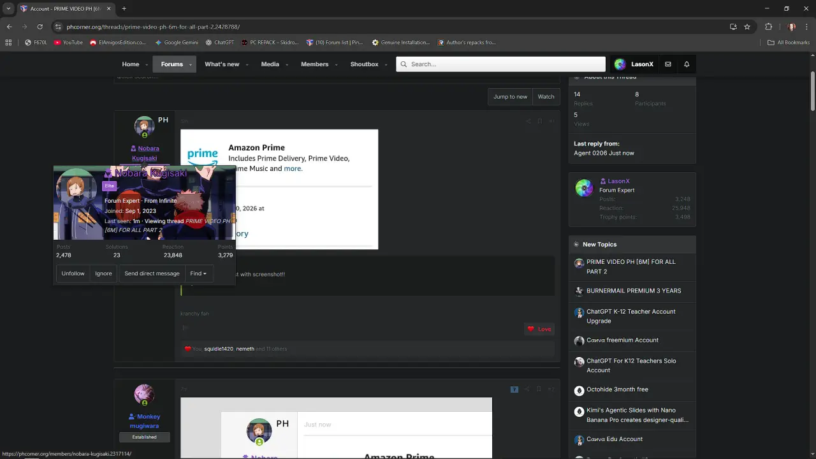Open the Chrome extensions puzzle icon
This screenshot has width=816, height=459.
tap(768, 27)
